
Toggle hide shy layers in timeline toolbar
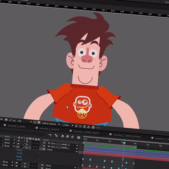(63, 136)
